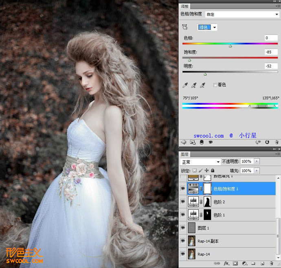Image resolution: width=281 pixels, height=268 pixels.
Task: Select the add-to-sample eyedropper
Action: (x=194, y=85)
